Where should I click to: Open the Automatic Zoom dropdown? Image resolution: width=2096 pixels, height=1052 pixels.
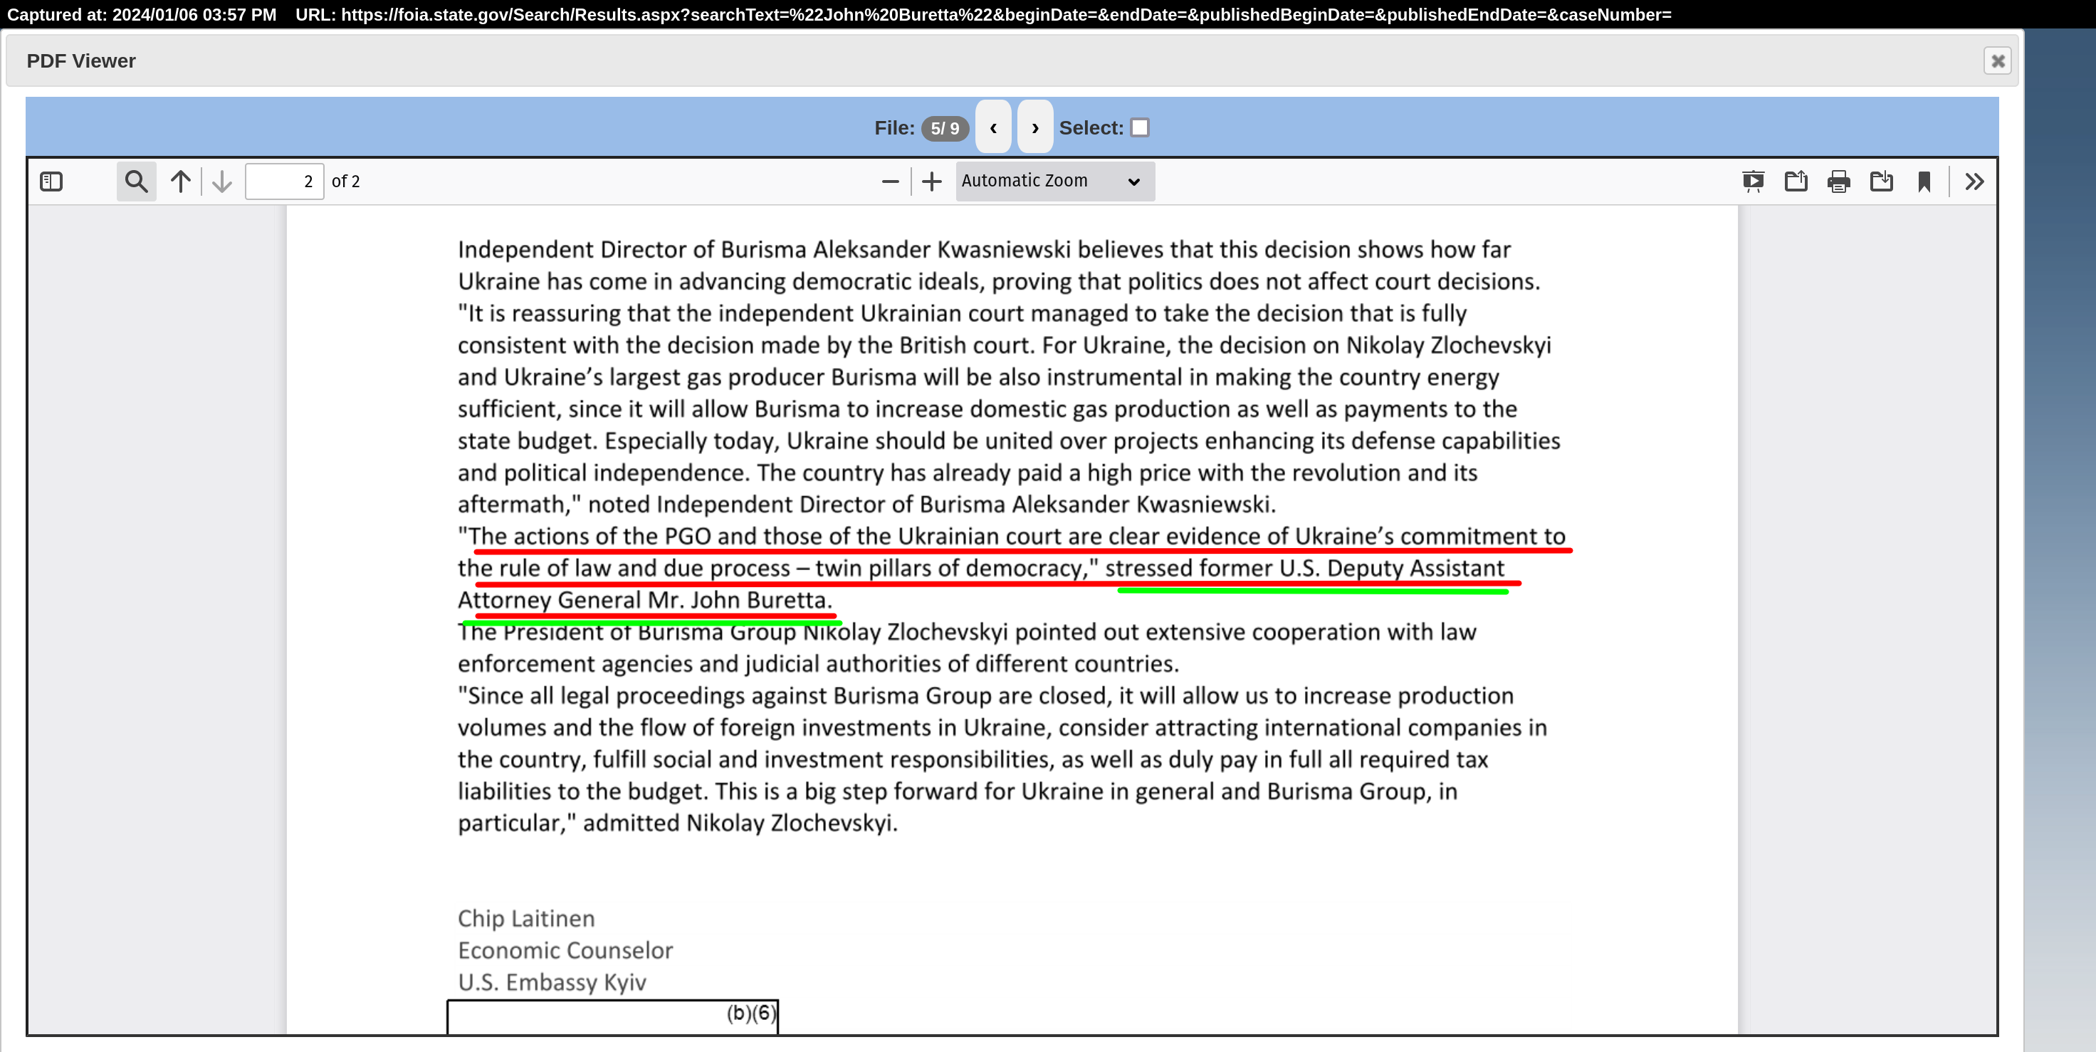[x=1054, y=181]
